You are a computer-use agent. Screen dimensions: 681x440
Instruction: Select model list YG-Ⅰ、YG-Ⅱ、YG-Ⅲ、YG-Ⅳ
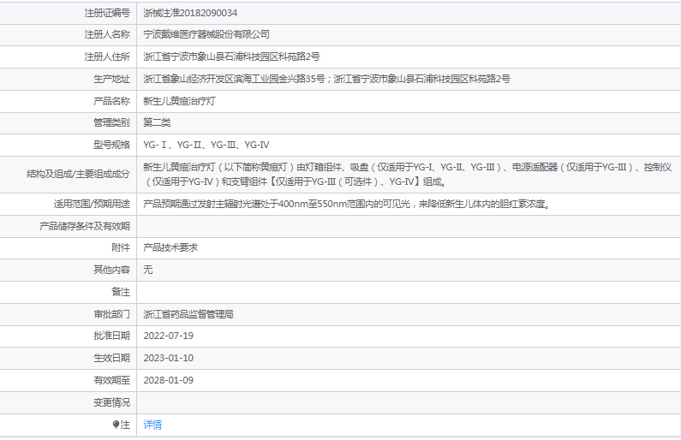[x=206, y=145]
